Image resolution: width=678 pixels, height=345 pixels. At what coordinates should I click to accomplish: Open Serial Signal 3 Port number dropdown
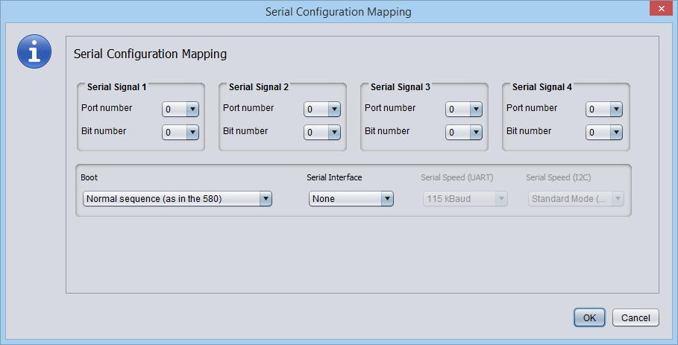[464, 110]
